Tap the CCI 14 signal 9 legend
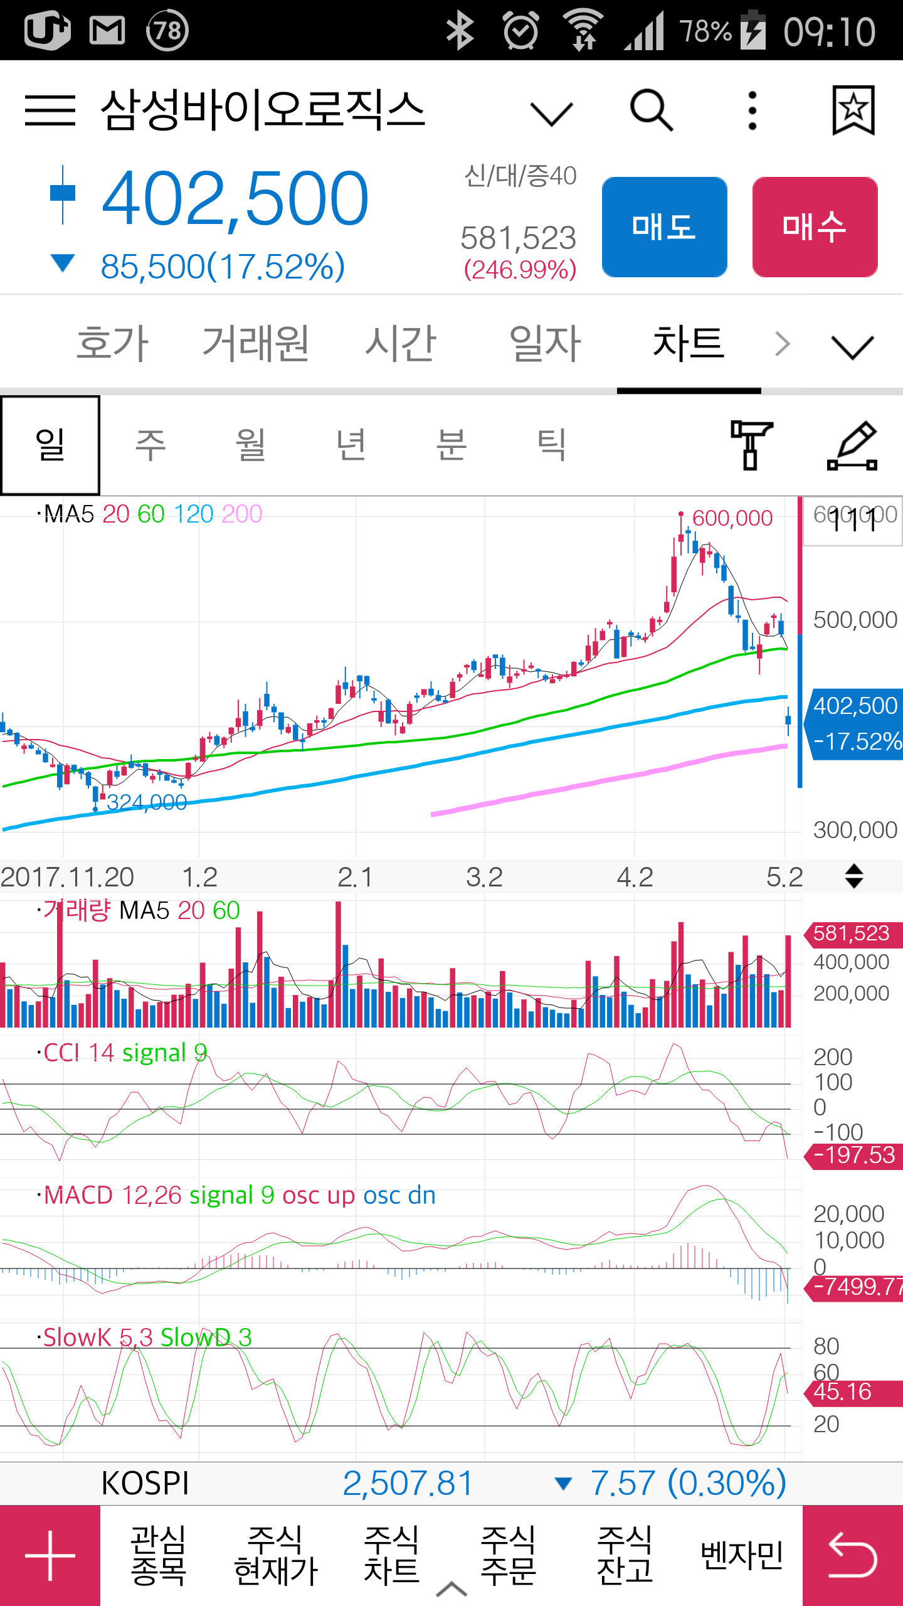903x1606 pixels. click(122, 1053)
